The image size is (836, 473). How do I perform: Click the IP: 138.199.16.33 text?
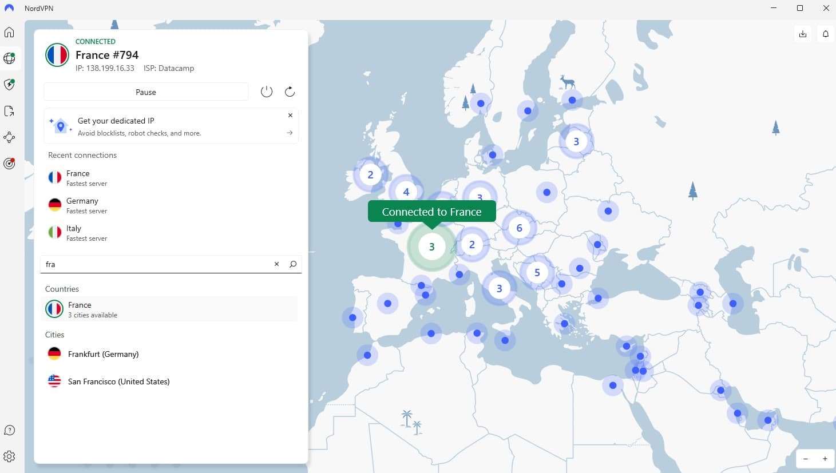pos(105,68)
